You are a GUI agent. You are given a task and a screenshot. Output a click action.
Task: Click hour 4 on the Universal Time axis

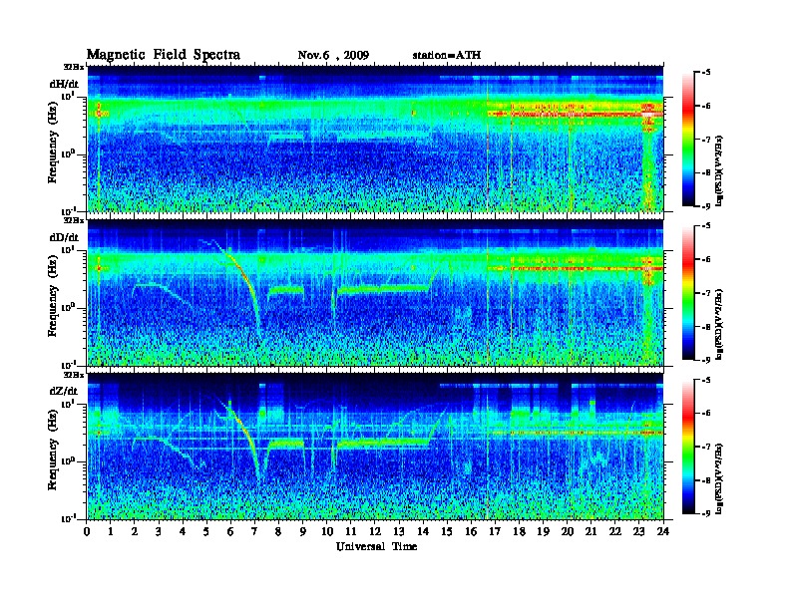[183, 532]
